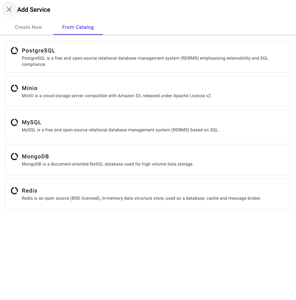Image resolution: width=296 pixels, height=300 pixels.
Task: Select the Redis title in the catalog
Action: 29,191
